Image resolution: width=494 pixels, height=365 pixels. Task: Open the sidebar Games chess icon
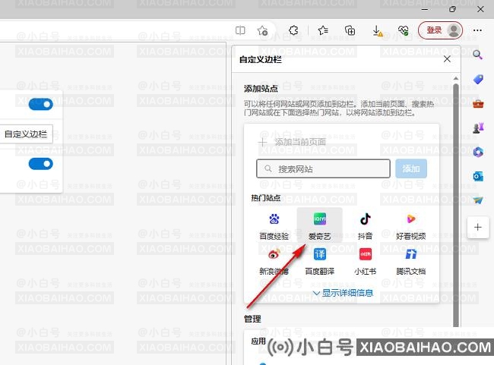click(478, 127)
